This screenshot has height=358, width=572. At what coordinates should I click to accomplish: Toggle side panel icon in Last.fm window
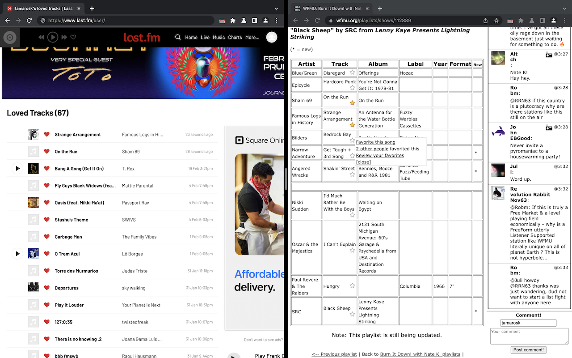tap(254, 20)
